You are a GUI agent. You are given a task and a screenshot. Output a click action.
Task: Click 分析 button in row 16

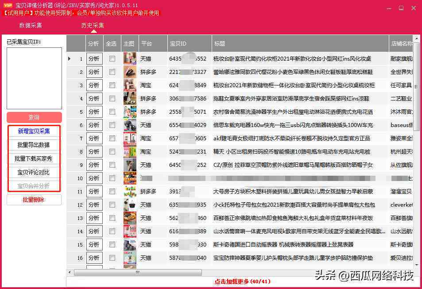[x=94, y=258]
